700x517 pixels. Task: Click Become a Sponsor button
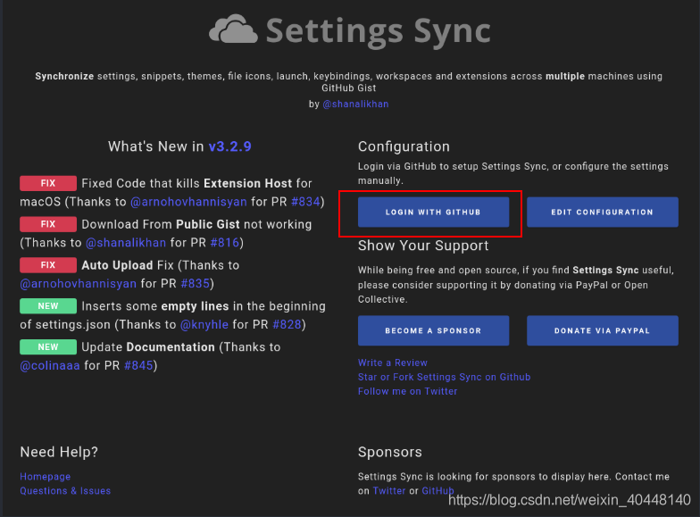(433, 330)
